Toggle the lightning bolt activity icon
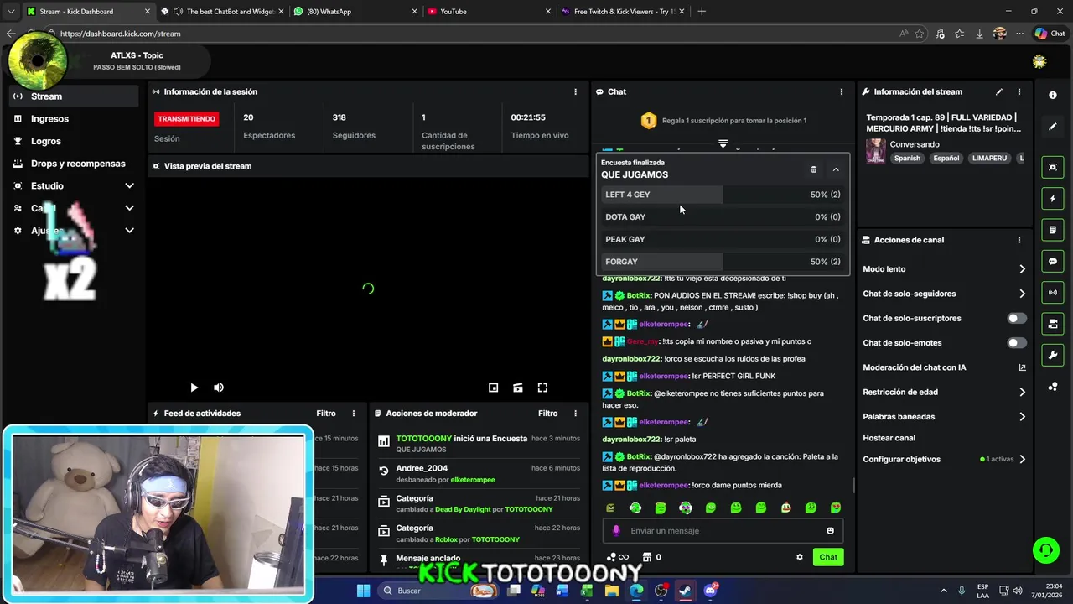 click(x=1053, y=199)
